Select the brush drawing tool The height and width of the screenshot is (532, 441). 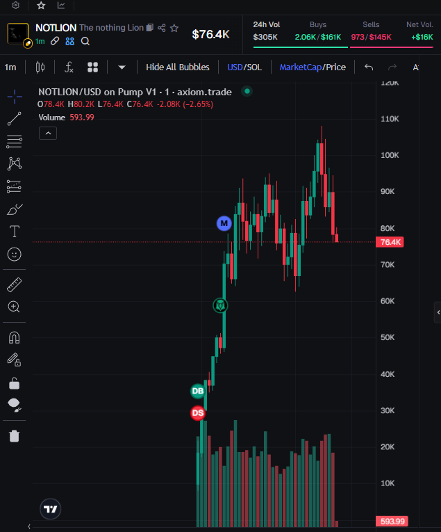[15, 209]
